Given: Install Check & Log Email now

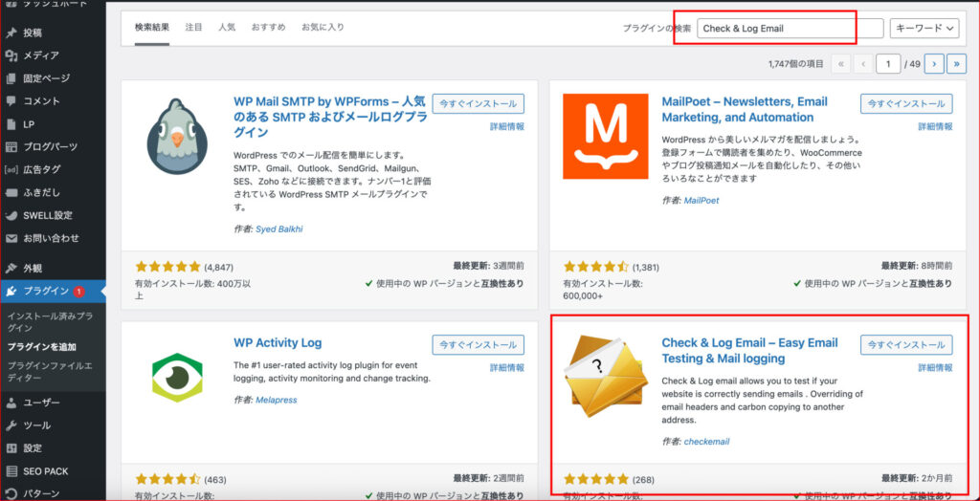Looking at the screenshot, I should tap(906, 345).
